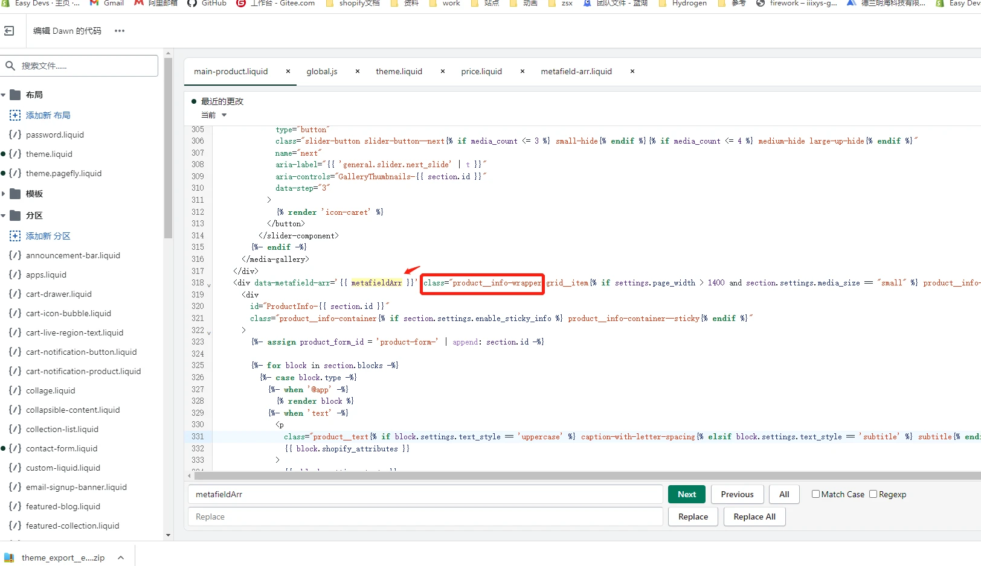981x566 pixels.
Task: Click the theme_export zip download file icon
Action: pyautogui.click(x=9, y=558)
